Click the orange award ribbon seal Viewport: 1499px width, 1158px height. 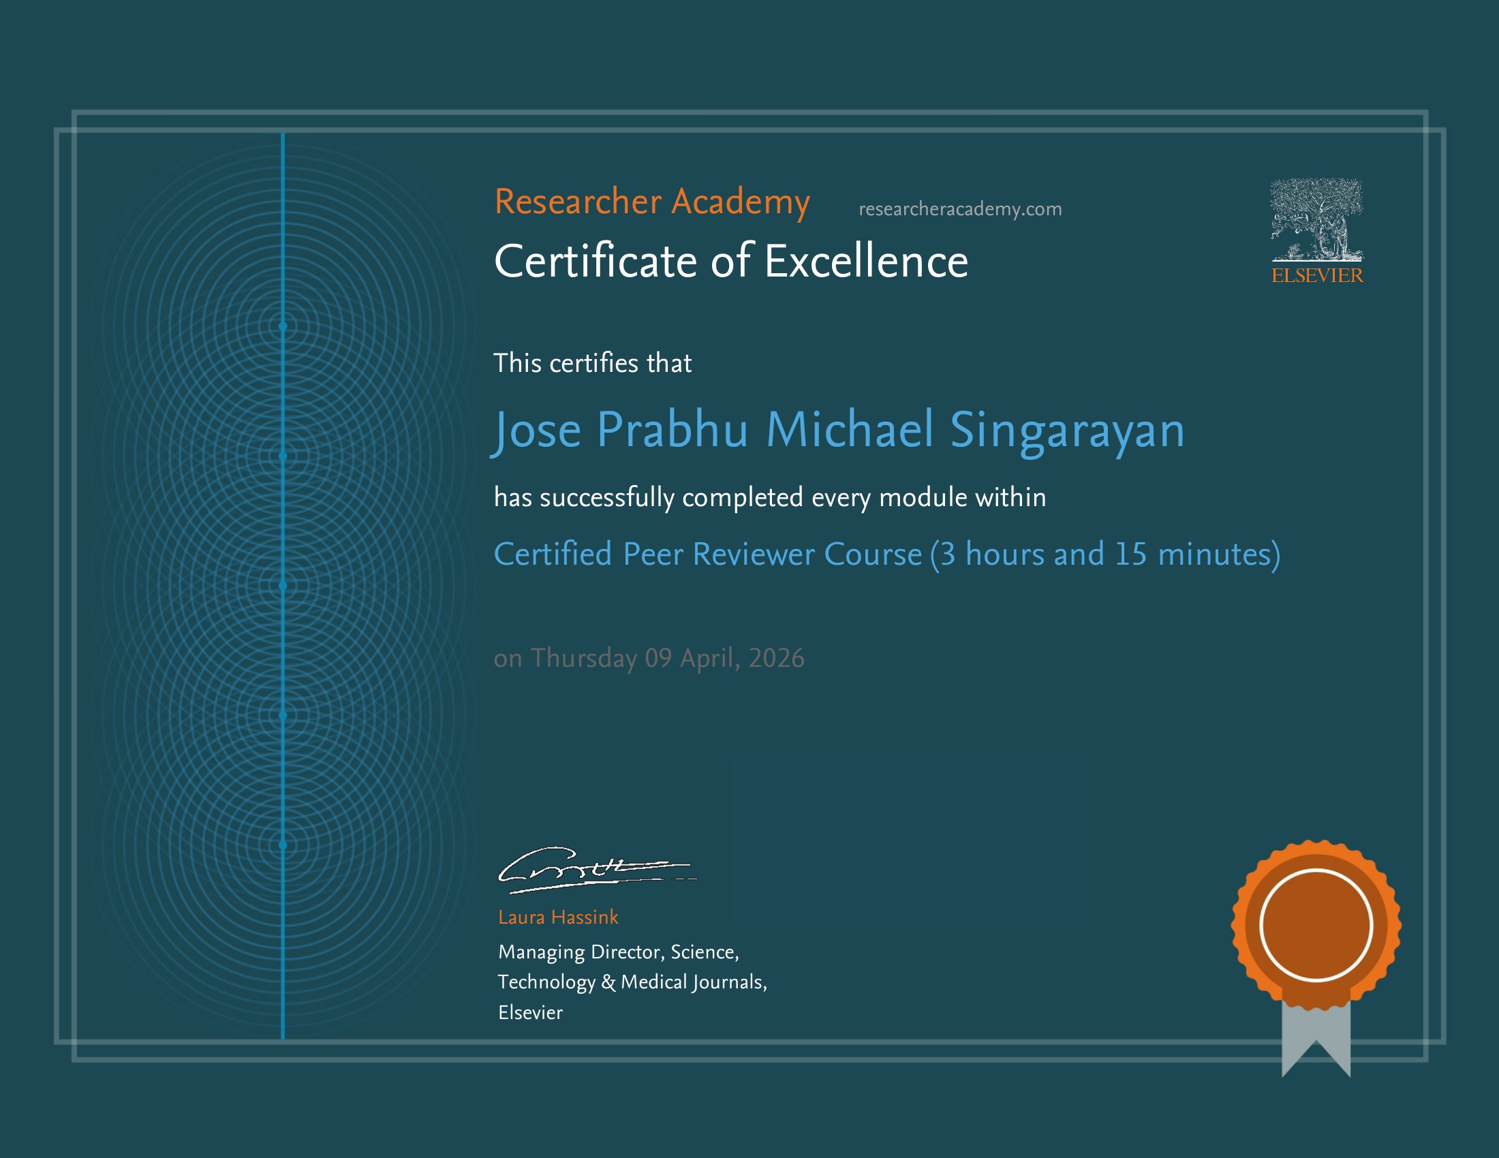pyautogui.click(x=1316, y=958)
